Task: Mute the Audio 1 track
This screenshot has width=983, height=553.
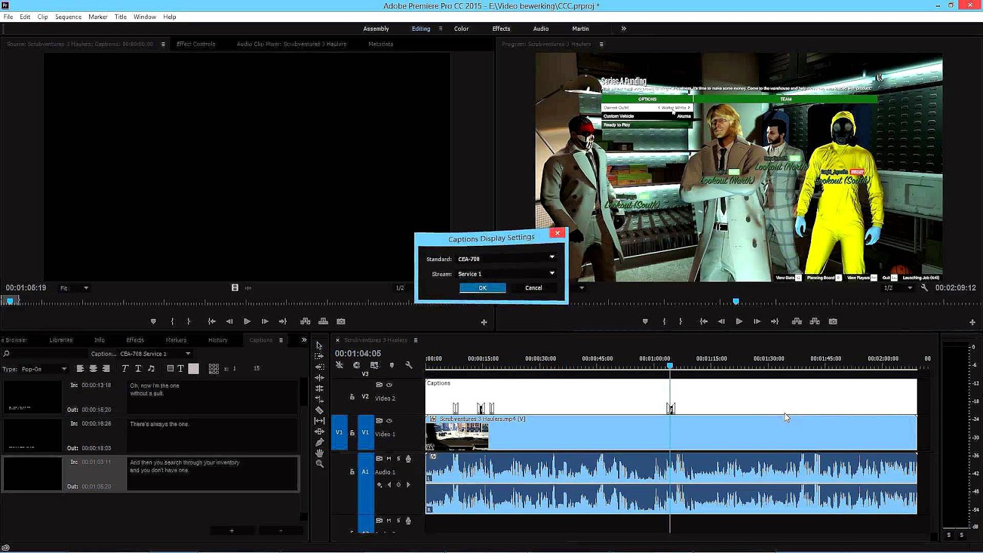Action: [389, 458]
